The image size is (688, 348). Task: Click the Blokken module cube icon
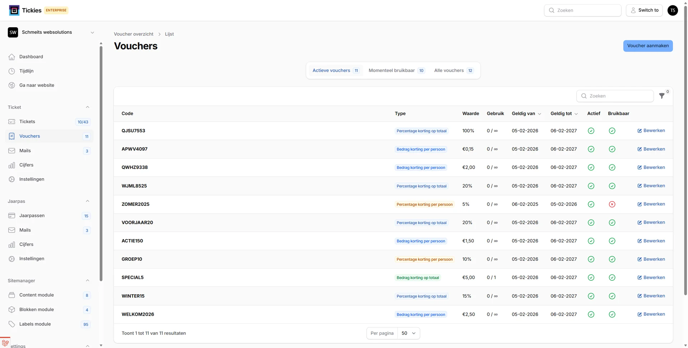(x=12, y=310)
